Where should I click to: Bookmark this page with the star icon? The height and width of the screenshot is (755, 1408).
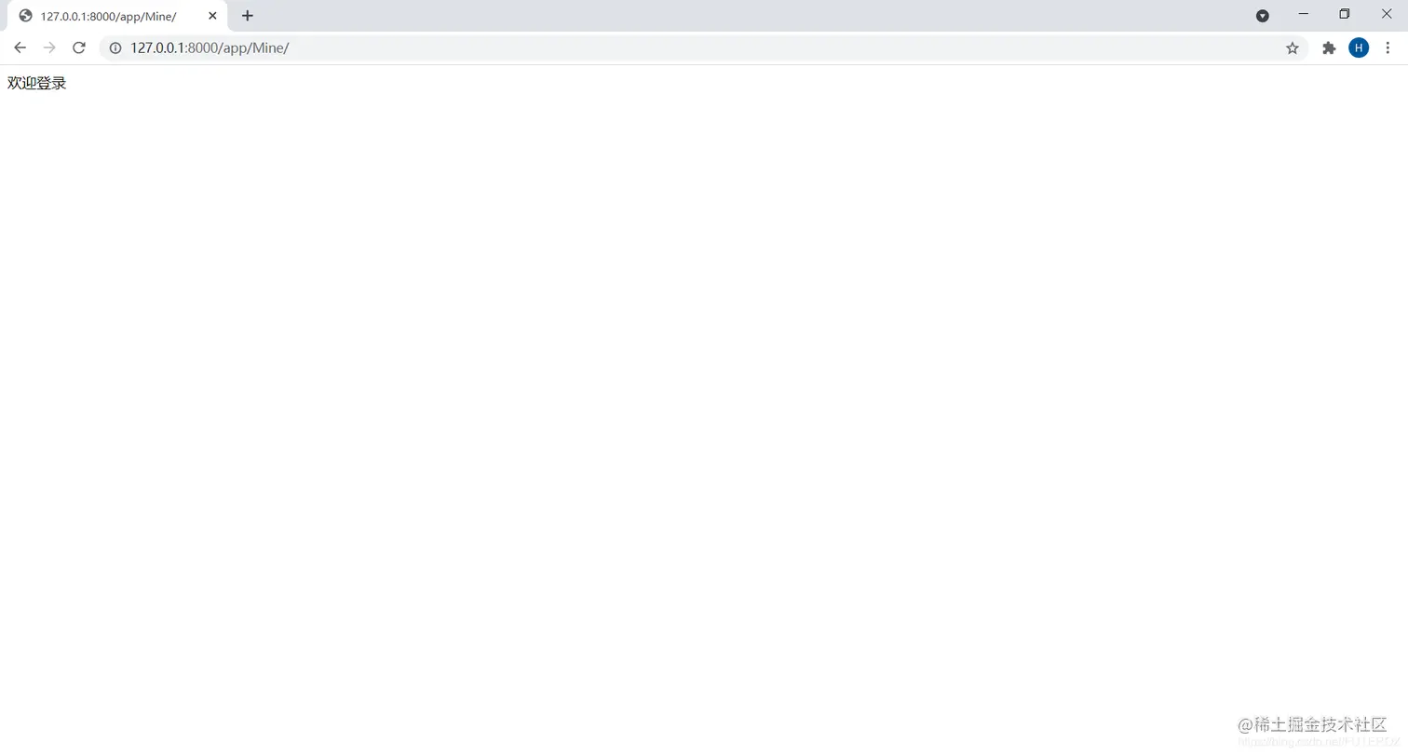[1293, 47]
